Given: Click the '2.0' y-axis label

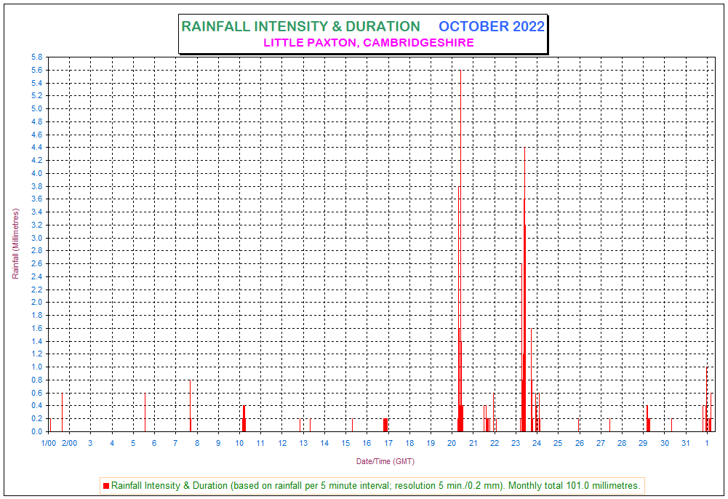Looking at the screenshot, I should point(36,302).
